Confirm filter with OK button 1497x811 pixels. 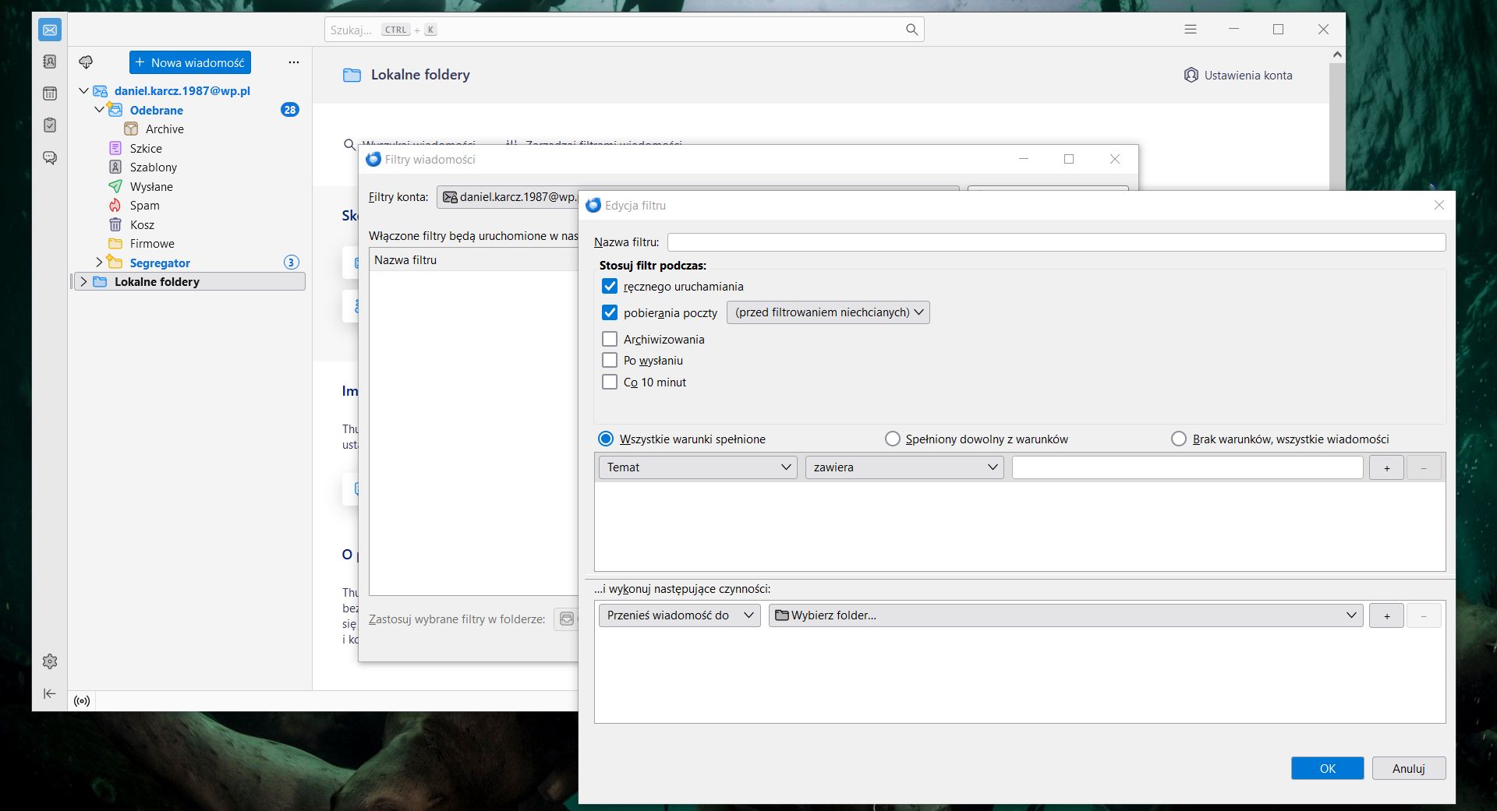pos(1327,768)
